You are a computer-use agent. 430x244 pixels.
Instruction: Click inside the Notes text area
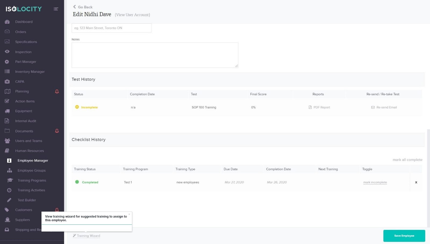tap(155, 55)
